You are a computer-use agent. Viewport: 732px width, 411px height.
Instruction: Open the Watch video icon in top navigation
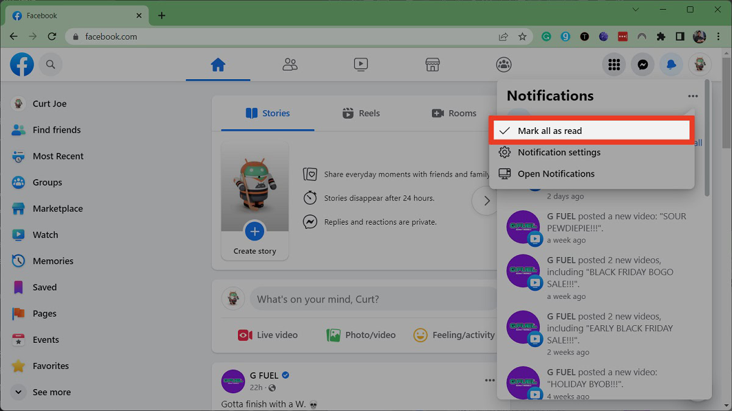(361, 65)
